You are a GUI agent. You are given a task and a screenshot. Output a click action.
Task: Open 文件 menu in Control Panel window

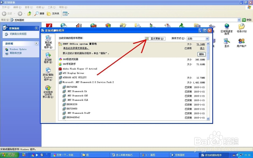(x=6, y=7)
